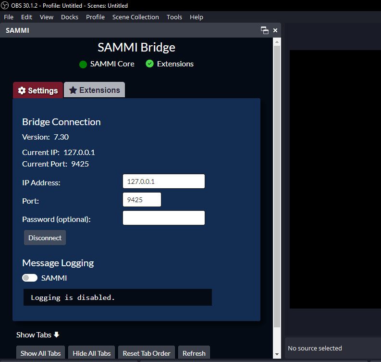Click the 'No source selected' label
The height and width of the screenshot is (362, 381).
pos(315,349)
